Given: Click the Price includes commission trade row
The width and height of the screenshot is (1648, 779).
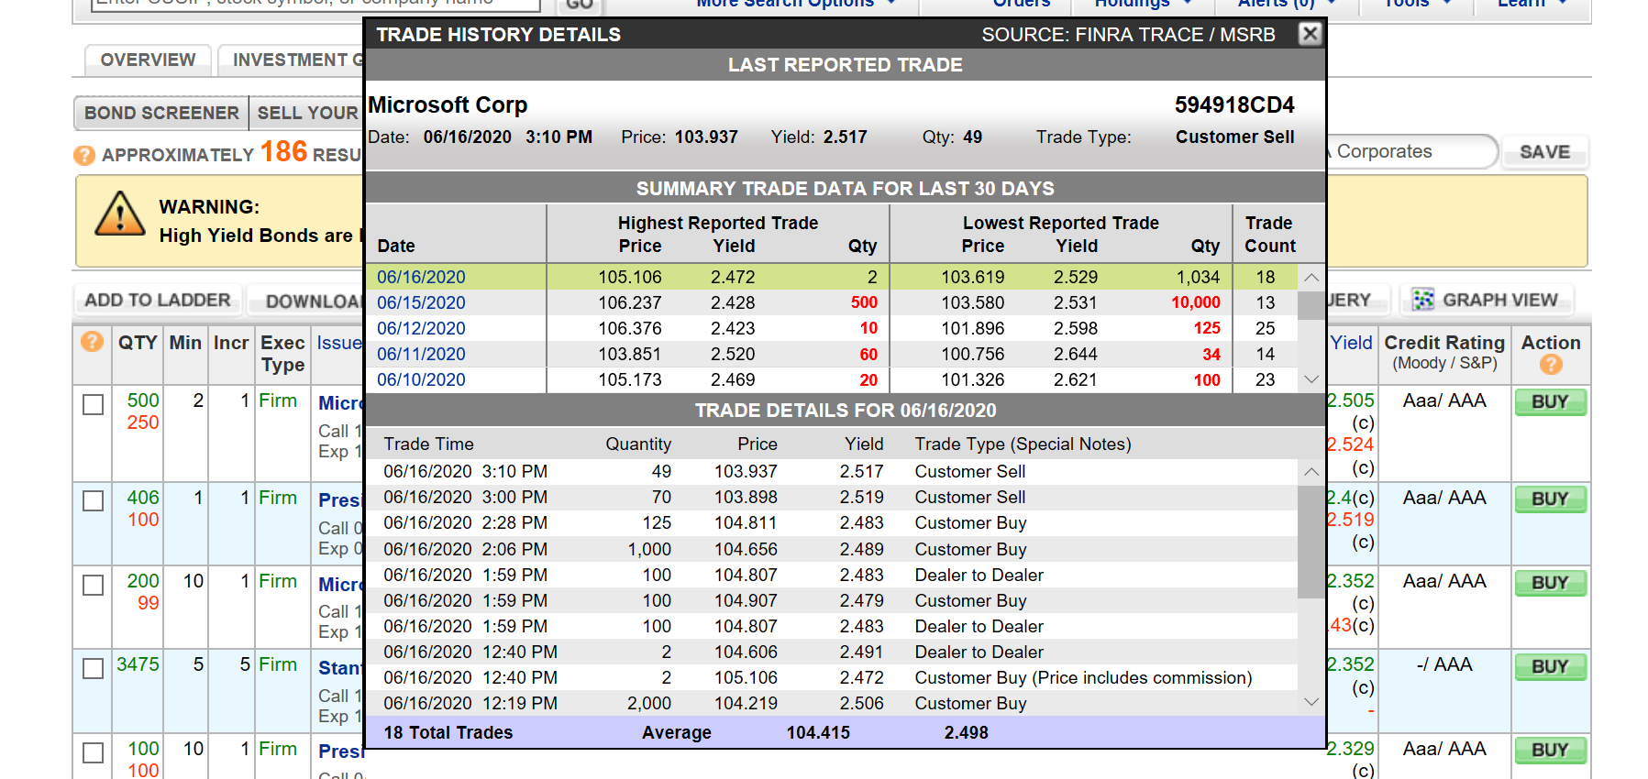Looking at the screenshot, I should [x=832, y=677].
